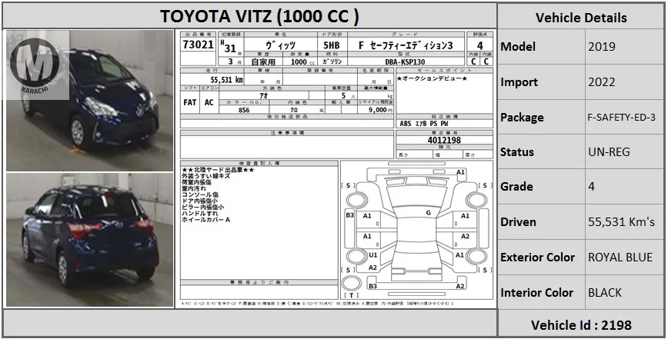Select the Package value F-SAFETY-ED-3
Screen dimensions: 668x339
[x=621, y=118]
